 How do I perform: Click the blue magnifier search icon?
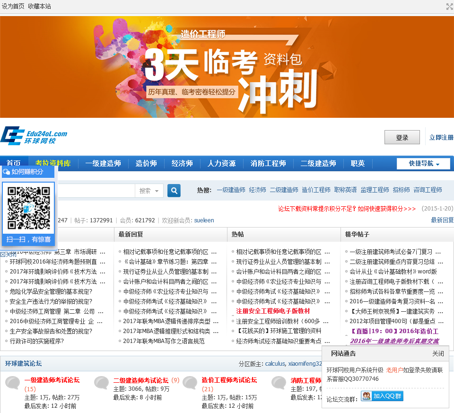174,191
